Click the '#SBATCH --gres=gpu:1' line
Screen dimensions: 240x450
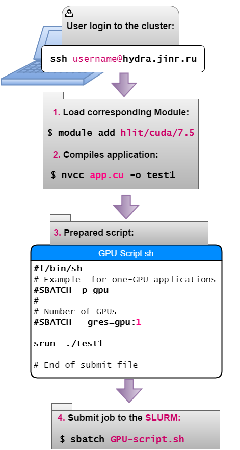pyautogui.click(x=88, y=322)
